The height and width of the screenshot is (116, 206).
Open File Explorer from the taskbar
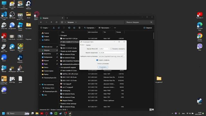[37, 113]
